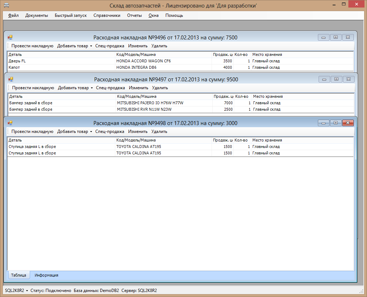This screenshot has width=367, height=297.
Task: Maximize the invoice №9498 window
Action: pos(335,123)
